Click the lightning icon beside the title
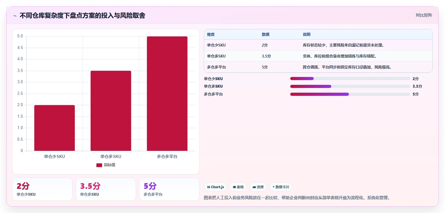This screenshot has width=445, height=213. click(15, 16)
